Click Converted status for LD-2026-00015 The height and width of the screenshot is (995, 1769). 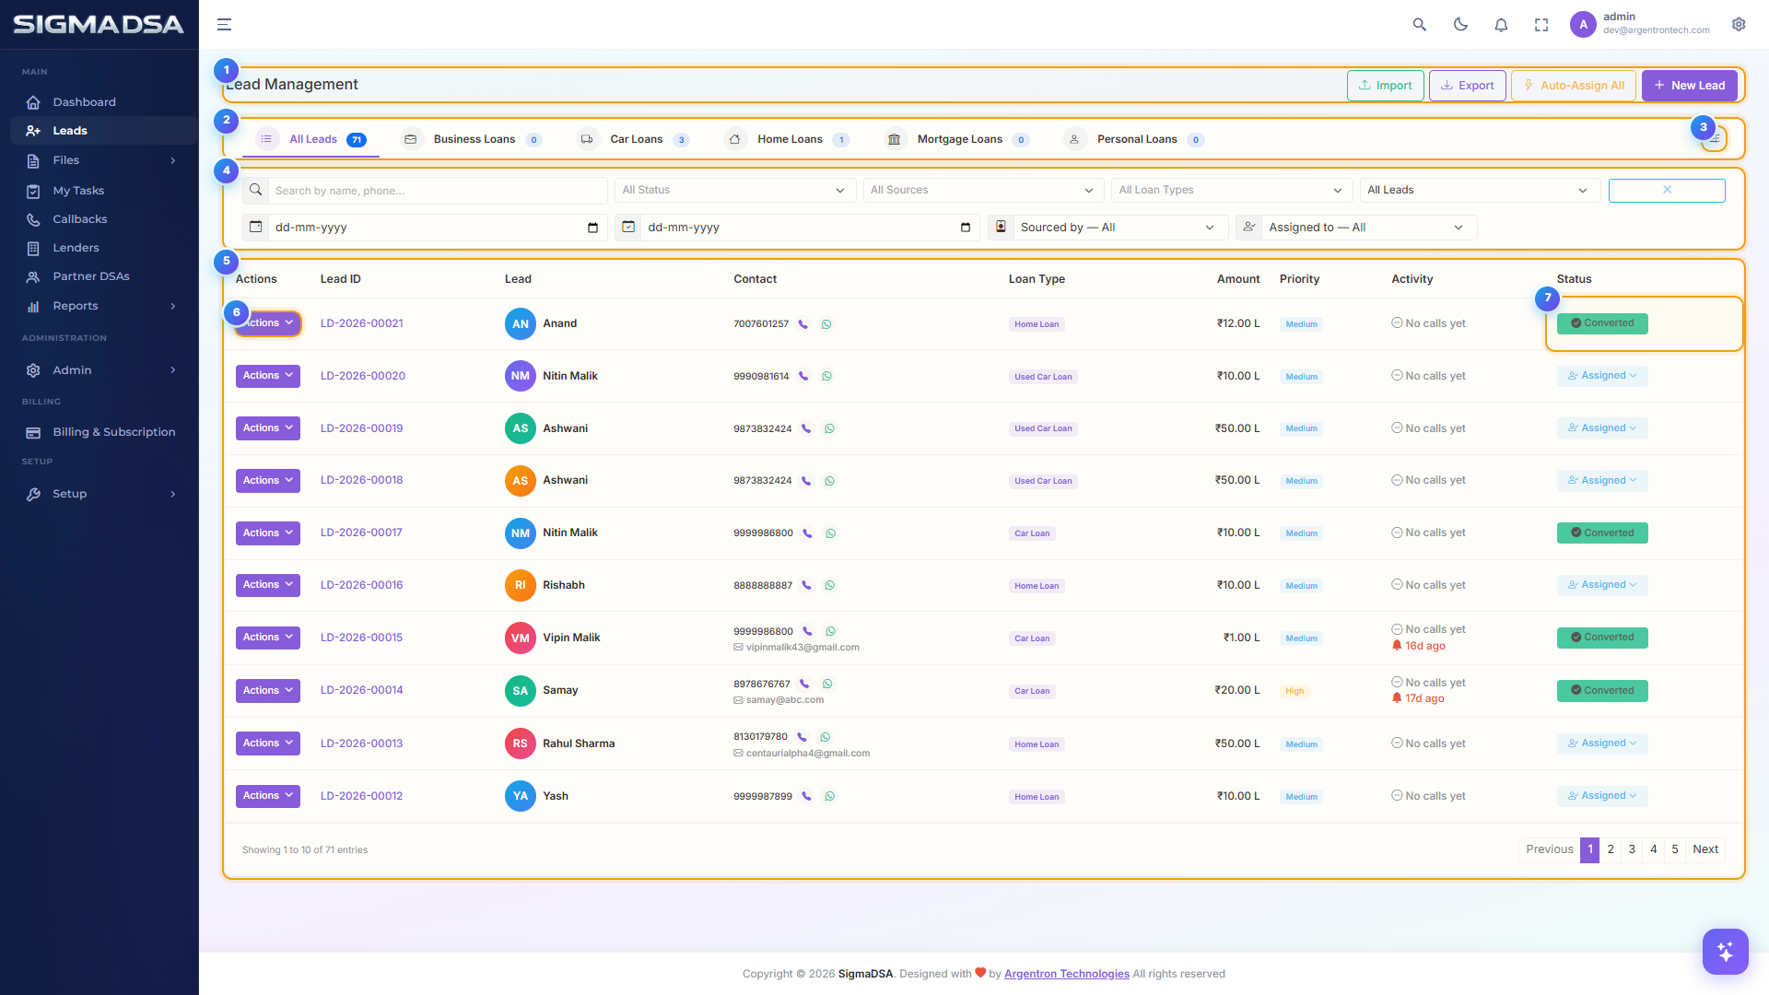coord(1602,638)
